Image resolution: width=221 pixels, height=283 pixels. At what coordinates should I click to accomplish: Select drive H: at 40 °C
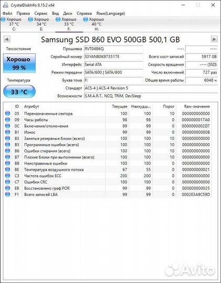[97, 24]
